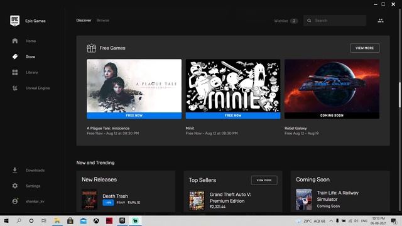
Task: Click View More for Free Games
Action: point(364,48)
